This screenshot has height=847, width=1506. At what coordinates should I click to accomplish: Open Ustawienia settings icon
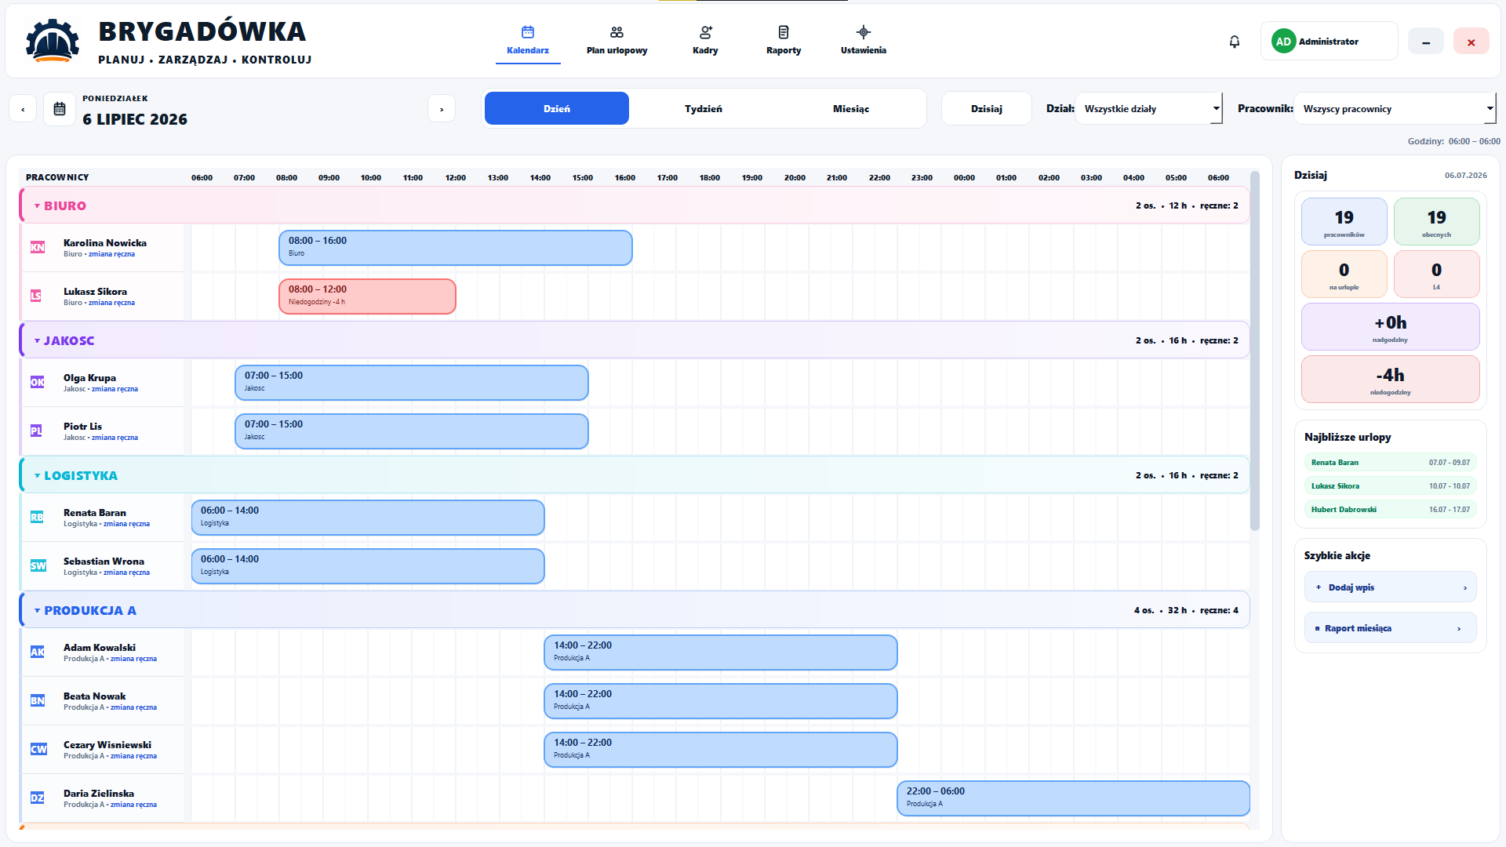863,32
